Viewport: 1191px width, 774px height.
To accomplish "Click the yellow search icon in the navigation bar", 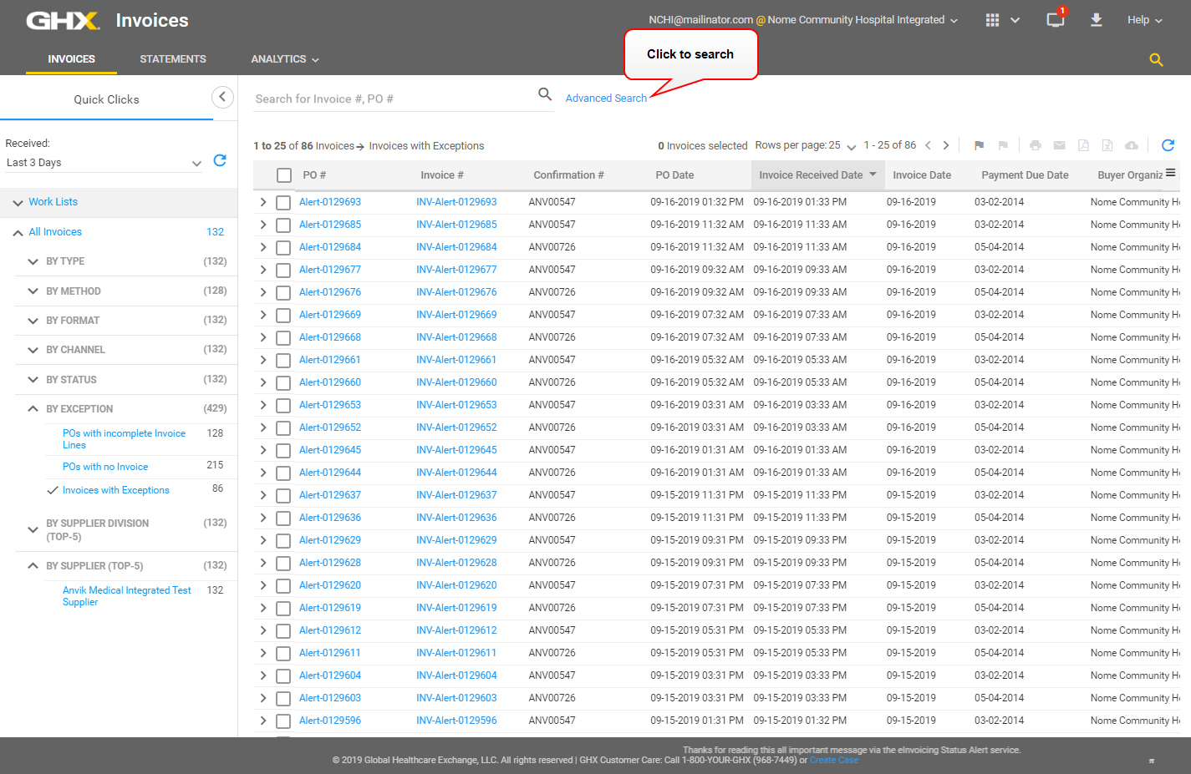I will click(x=1156, y=60).
